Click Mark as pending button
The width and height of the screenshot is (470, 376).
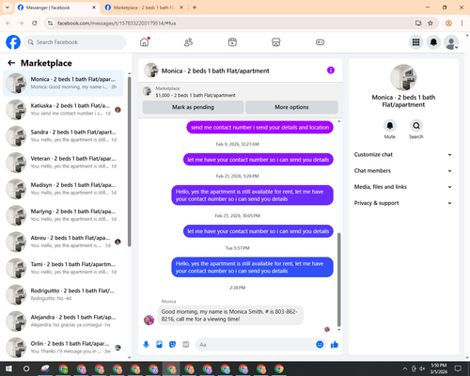(x=193, y=107)
